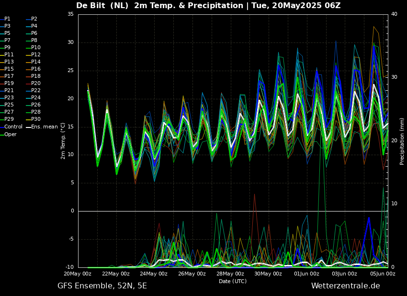407x296 pixels.
Task: Click the 01Jun 00z date label
Action: tap(306, 274)
